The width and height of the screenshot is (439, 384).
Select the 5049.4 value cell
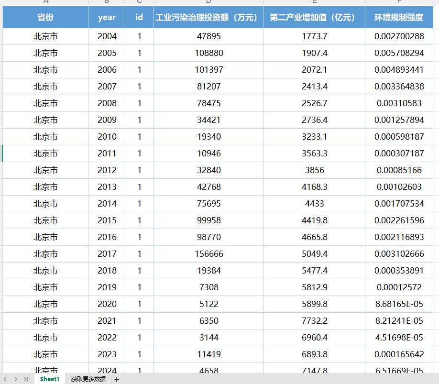coord(314,254)
